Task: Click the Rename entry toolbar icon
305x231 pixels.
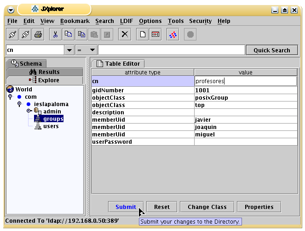Action: pos(155,34)
